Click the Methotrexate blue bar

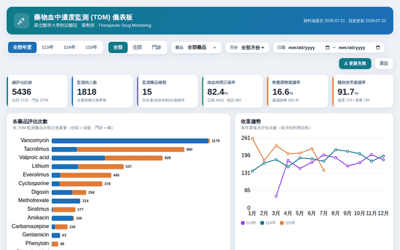(x=66, y=201)
